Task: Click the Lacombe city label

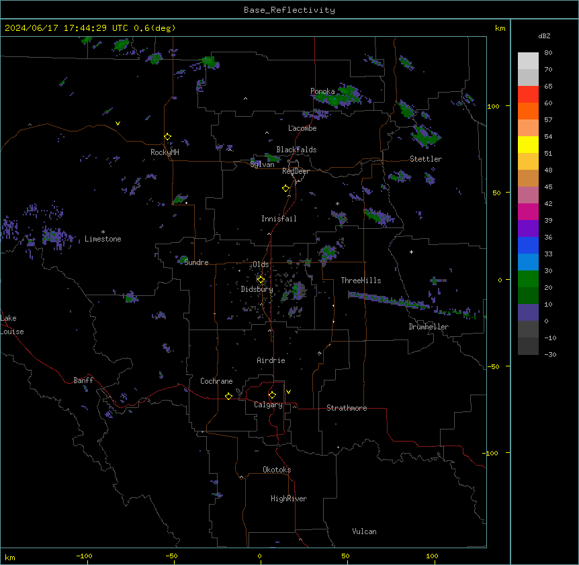Action: 302,128
